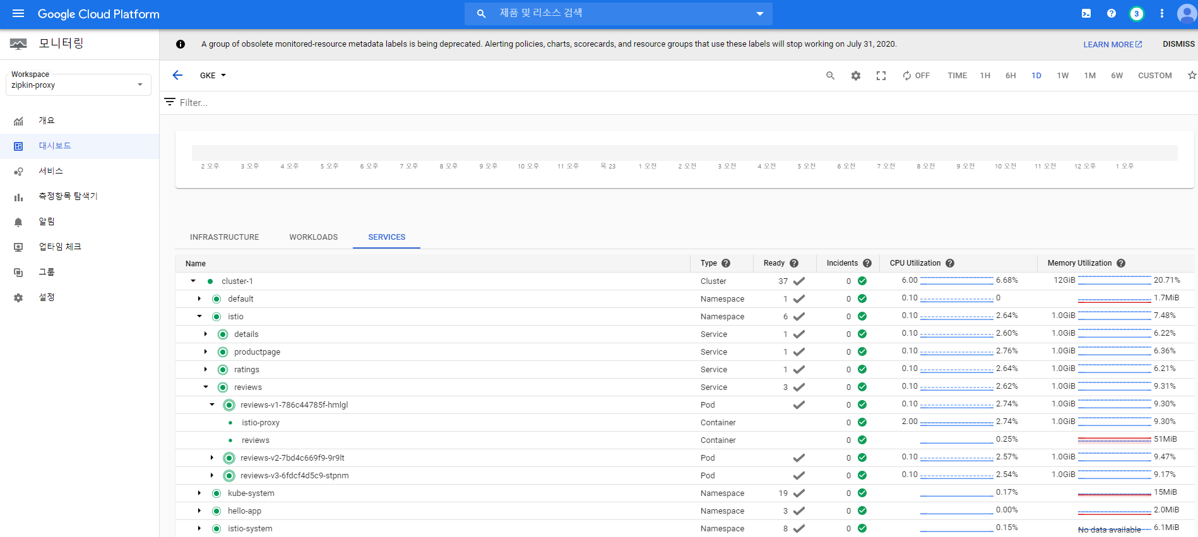This screenshot has width=1198, height=537.
Task: Click reviews container red memory sparkline
Action: [x=1114, y=439]
